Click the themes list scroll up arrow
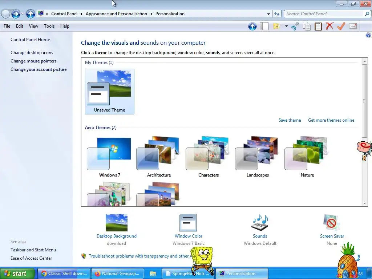This screenshot has width=372, height=279. pyautogui.click(x=365, y=61)
